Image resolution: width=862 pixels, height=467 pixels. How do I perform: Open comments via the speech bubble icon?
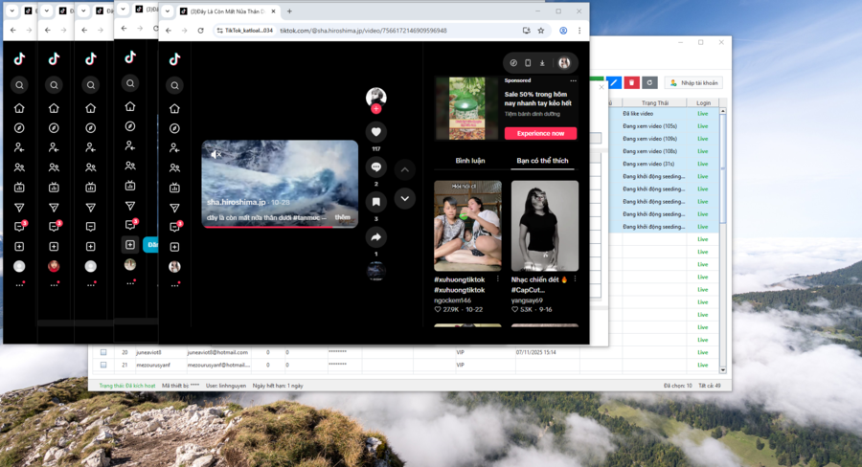click(376, 167)
